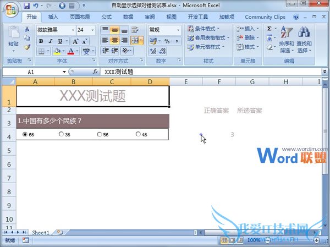This screenshot has height=247, width=330.
Task: Click the 格式 format cells button
Action: (x=248, y=47)
